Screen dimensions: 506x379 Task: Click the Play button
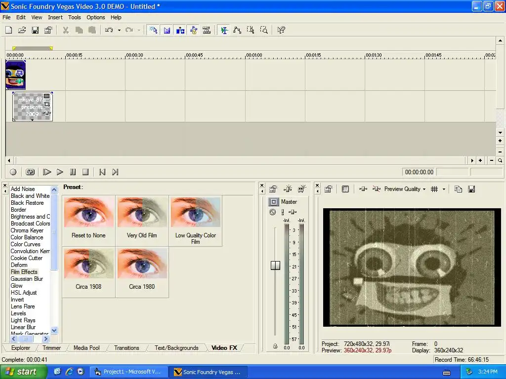click(60, 172)
